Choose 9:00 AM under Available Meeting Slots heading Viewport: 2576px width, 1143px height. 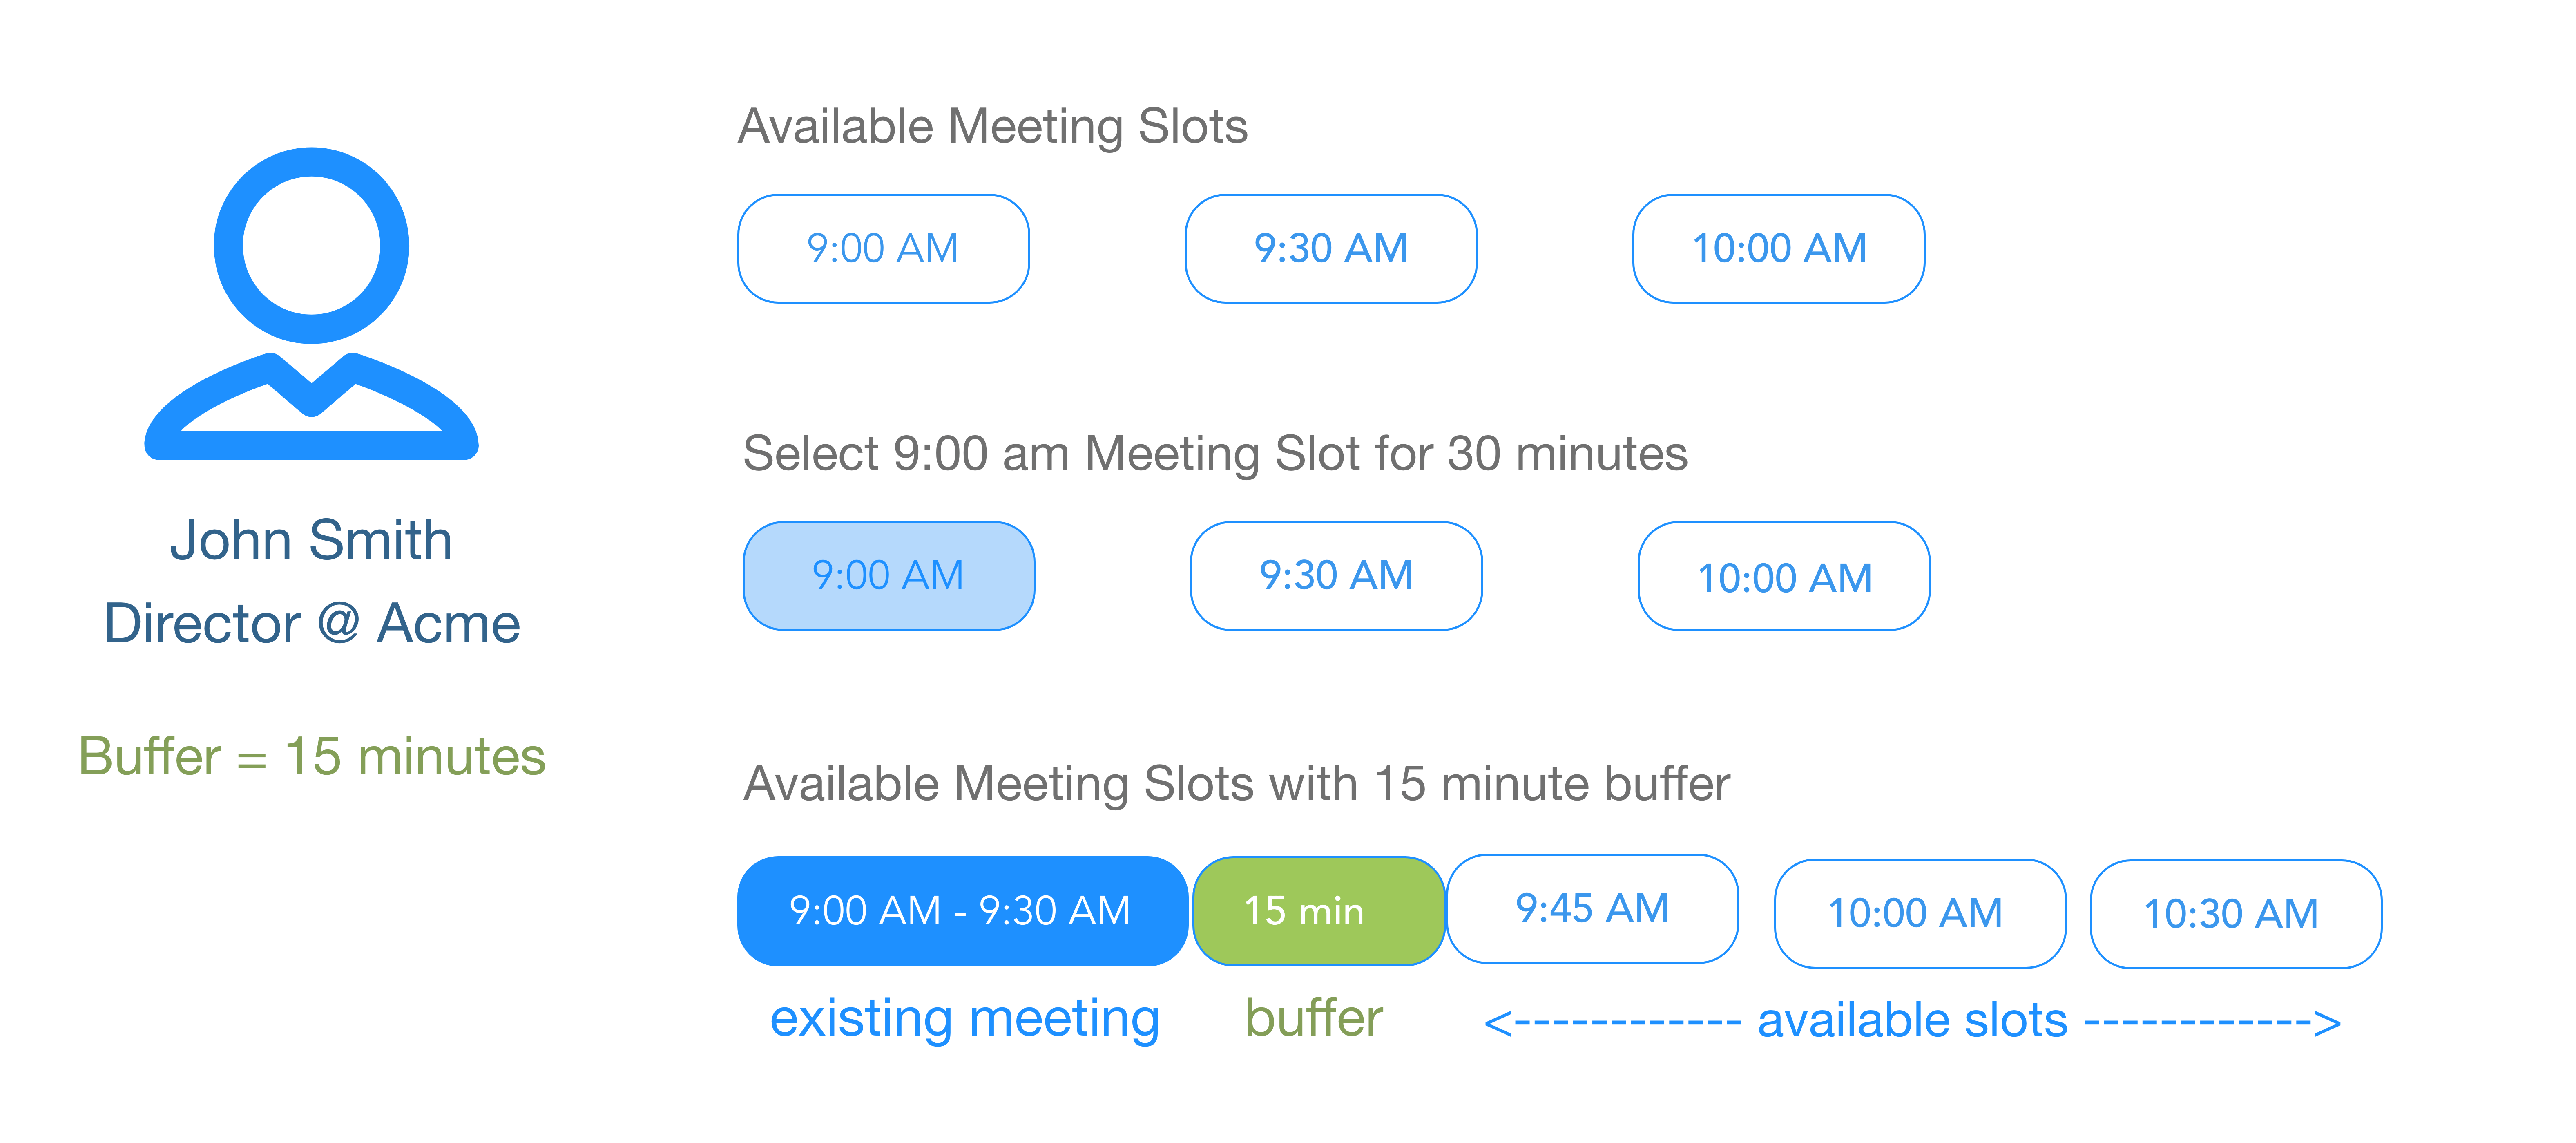coord(883,249)
